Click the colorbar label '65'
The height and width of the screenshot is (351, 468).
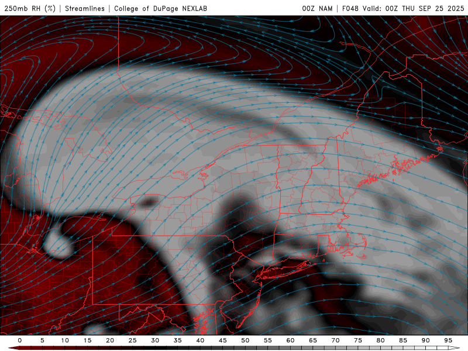(313, 340)
